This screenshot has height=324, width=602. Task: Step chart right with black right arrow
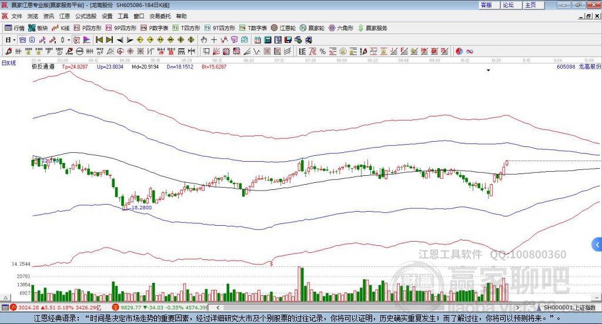coord(130,40)
